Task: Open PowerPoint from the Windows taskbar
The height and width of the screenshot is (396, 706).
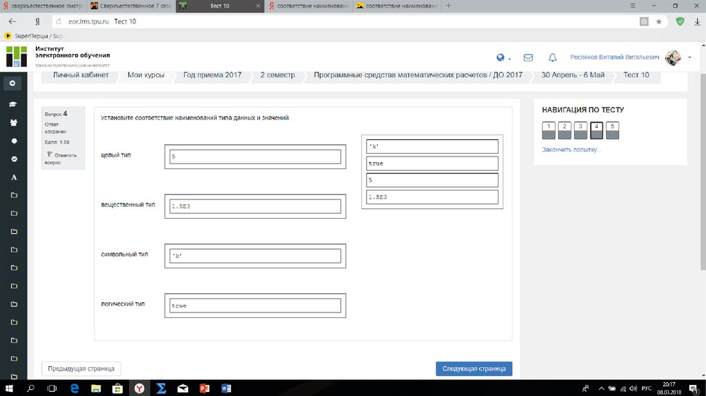Action: click(x=203, y=388)
